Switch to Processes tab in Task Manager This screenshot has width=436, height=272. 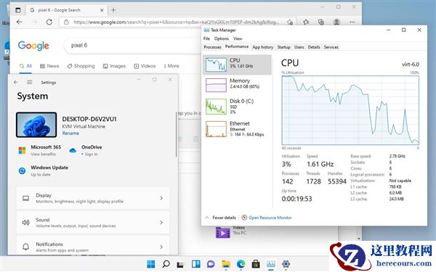[212, 47]
